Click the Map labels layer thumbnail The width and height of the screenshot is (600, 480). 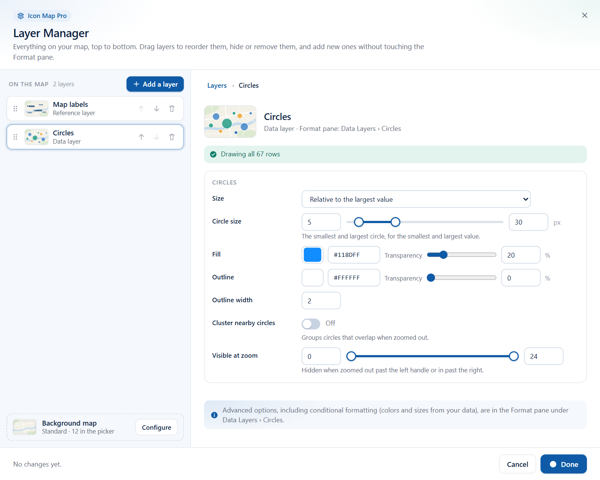coord(36,109)
